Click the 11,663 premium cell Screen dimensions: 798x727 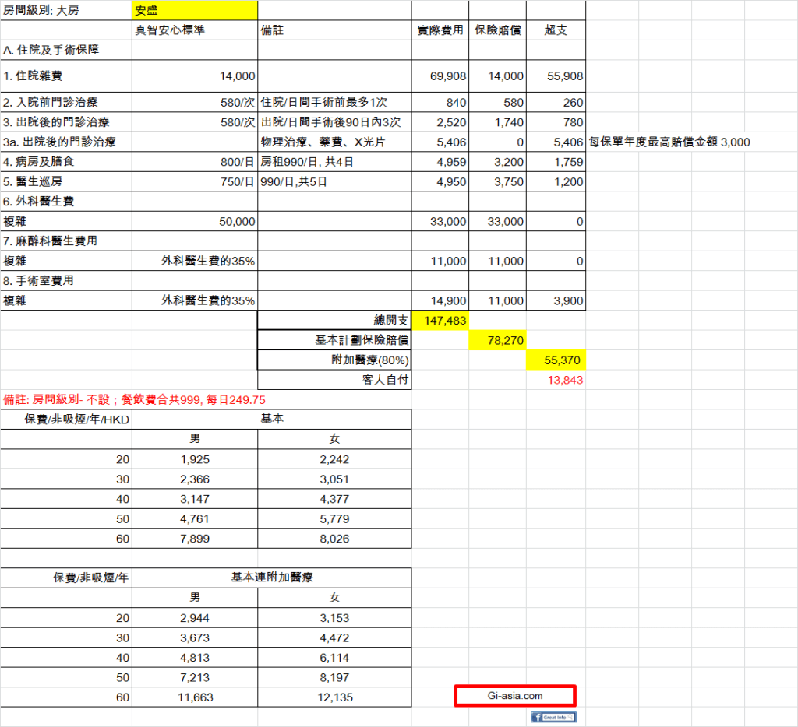pos(195,697)
